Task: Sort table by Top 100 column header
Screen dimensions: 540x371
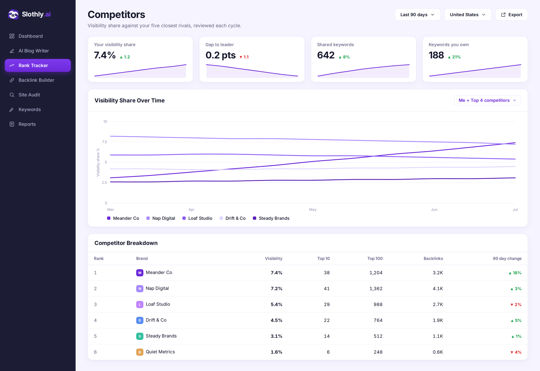Action: [375, 259]
